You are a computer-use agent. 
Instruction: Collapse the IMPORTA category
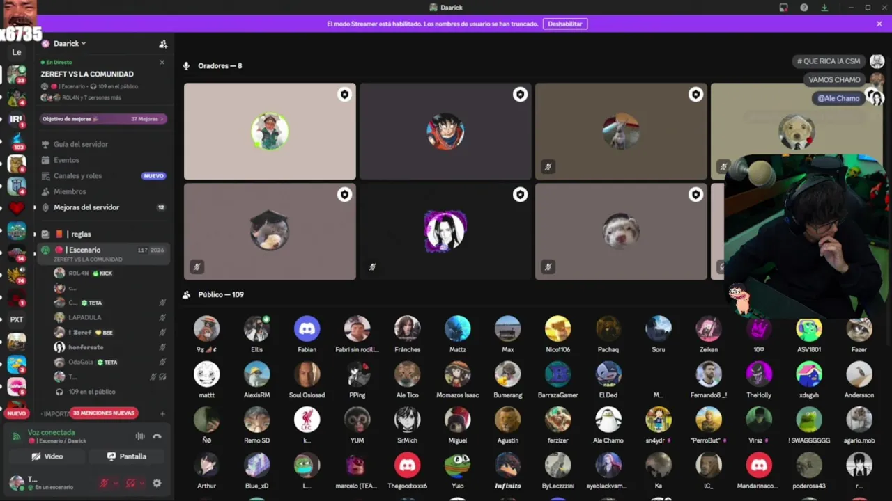point(56,414)
